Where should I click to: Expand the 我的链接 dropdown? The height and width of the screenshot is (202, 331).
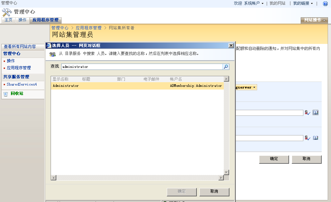(303, 3)
